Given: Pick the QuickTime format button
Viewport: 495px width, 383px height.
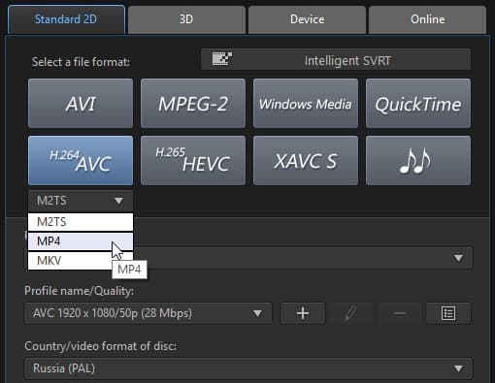Looking at the screenshot, I should click(418, 104).
